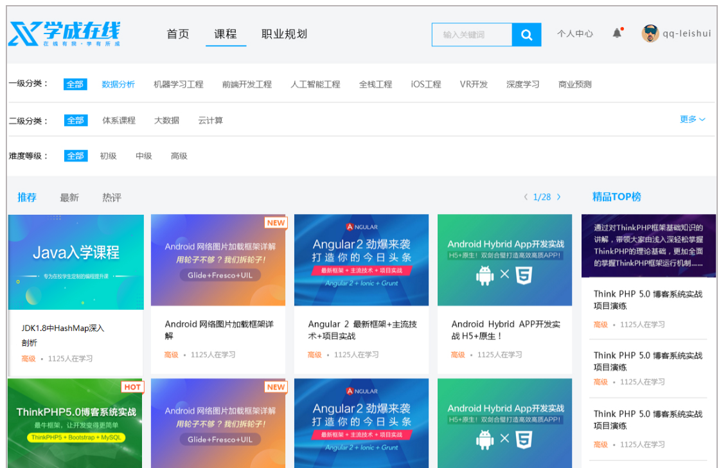Open second Think PHP 5.0 博客系统实战 TOP entry
721x468 pixels.
point(648,361)
